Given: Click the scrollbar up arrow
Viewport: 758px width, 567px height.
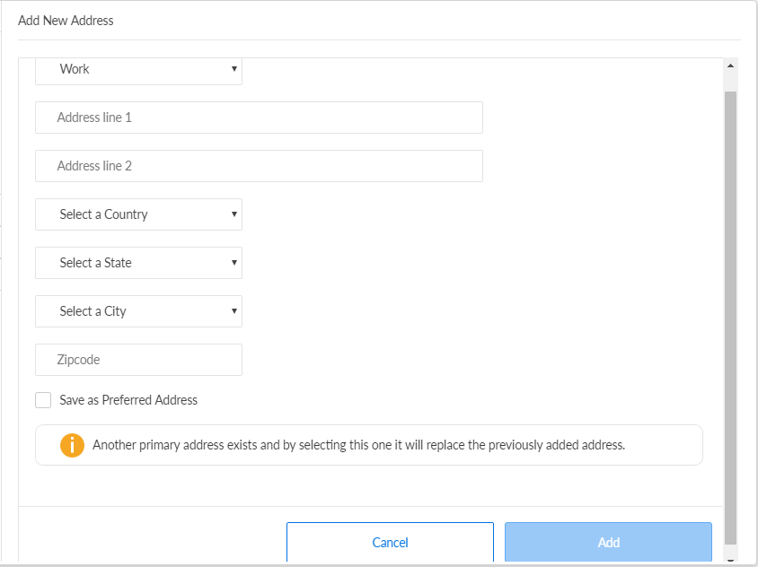Looking at the screenshot, I should coord(729,66).
